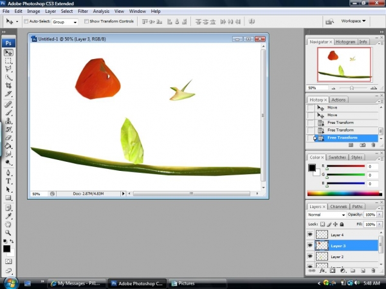386x289 pixels.
Task: Open My Messages taskbar button
Action: 77,283
